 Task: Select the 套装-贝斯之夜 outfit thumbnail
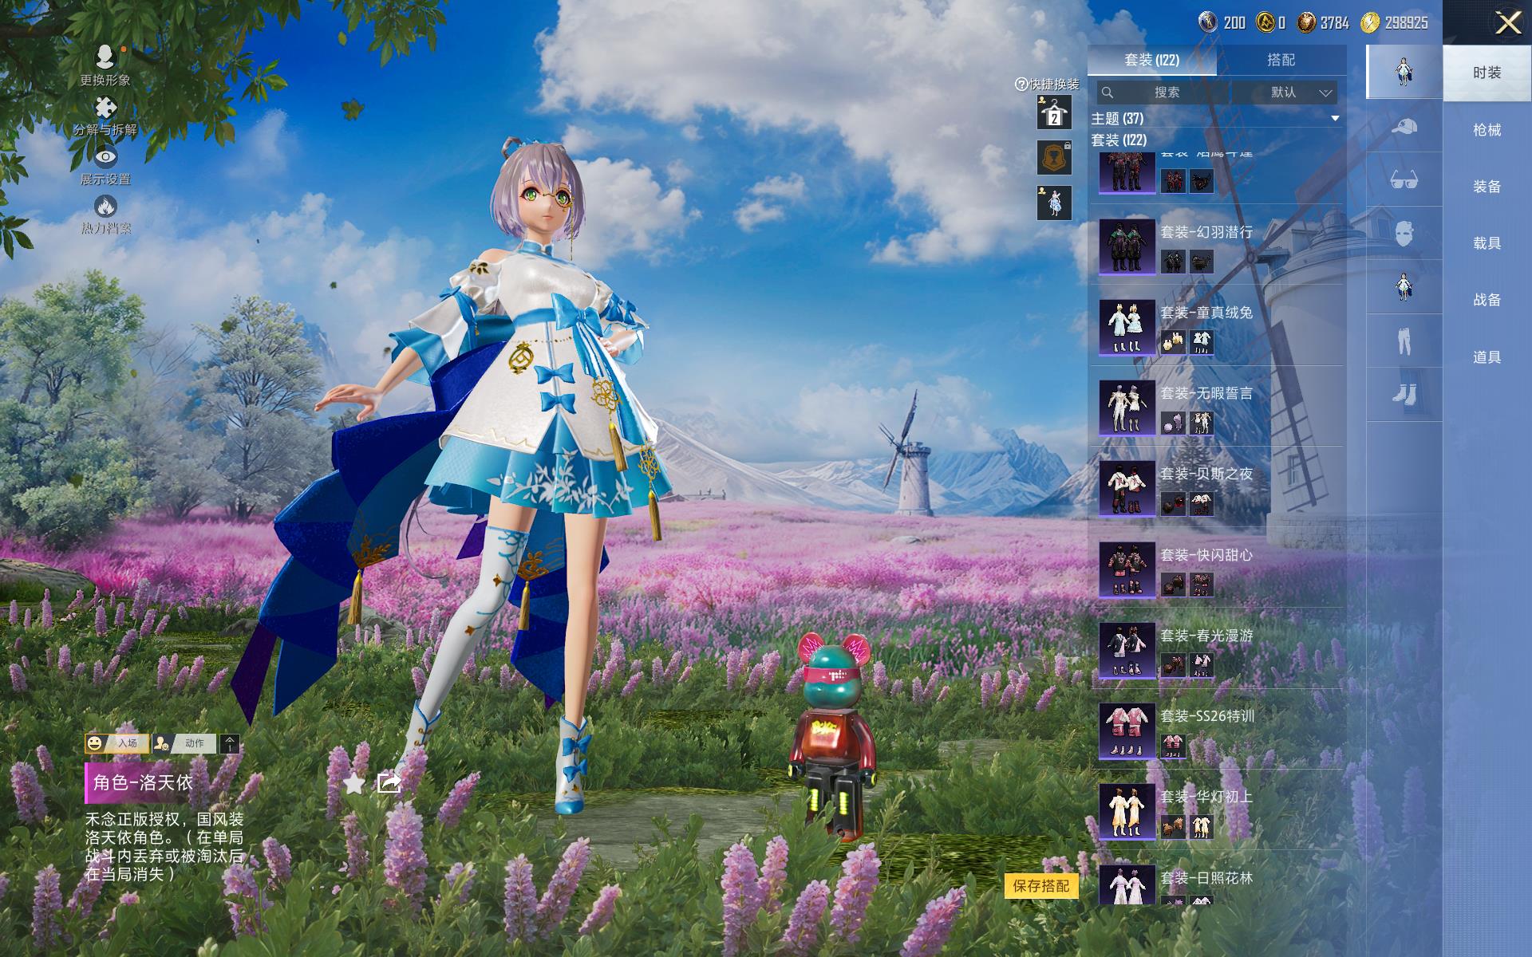coord(1127,488)
